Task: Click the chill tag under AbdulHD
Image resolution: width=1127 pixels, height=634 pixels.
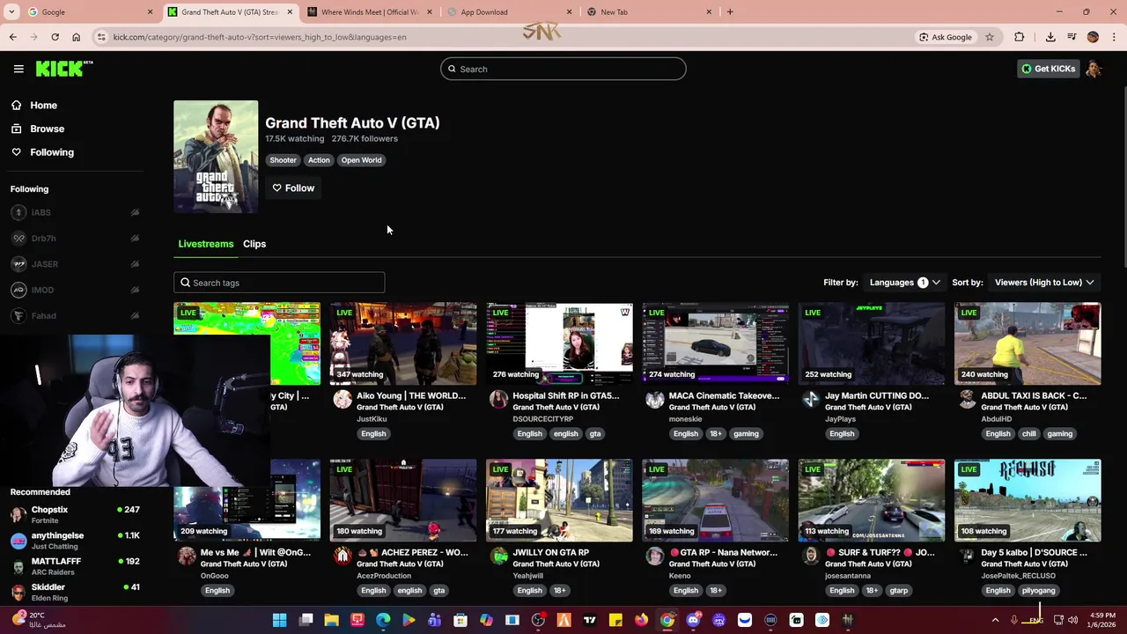Action: pos(1029,433)
